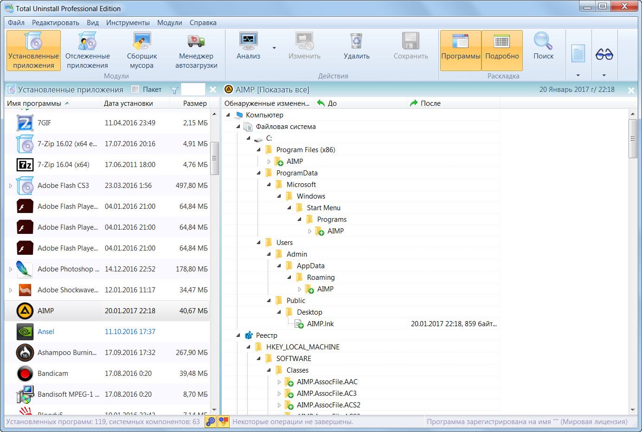Toggle the Пакет checkbox

point(135,90)
